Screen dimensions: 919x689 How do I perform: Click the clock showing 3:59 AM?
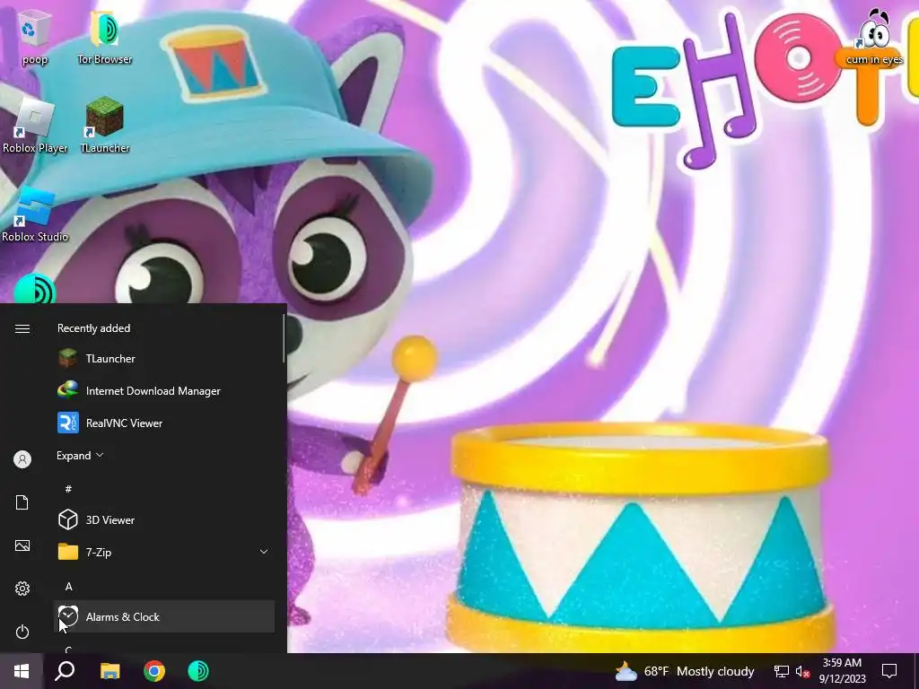pos(842,671)
